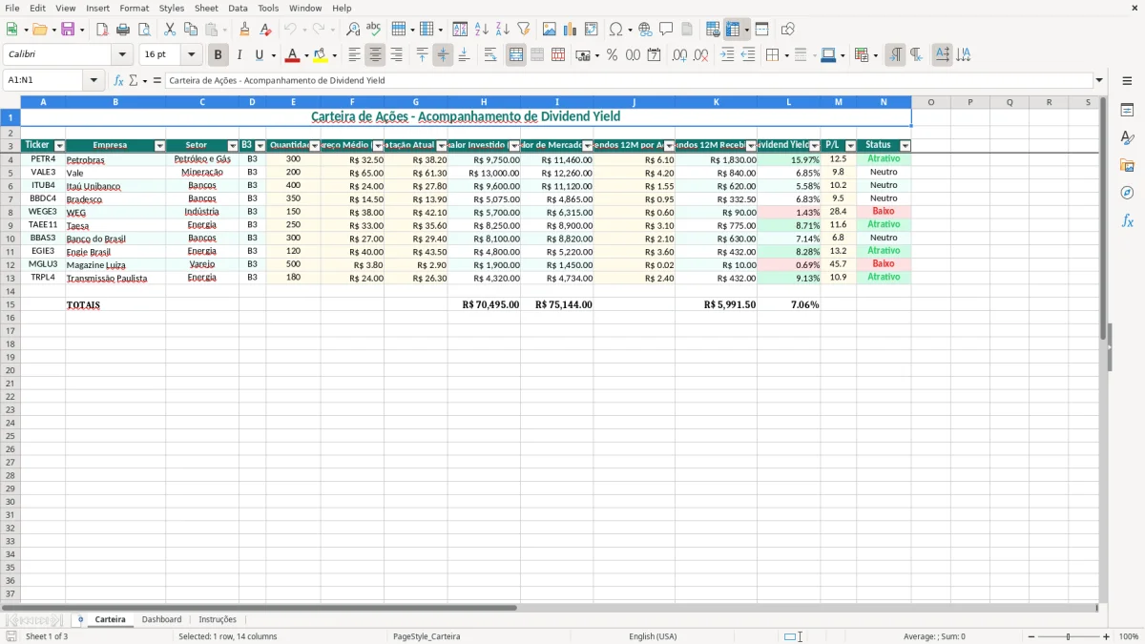Format as percent

pyautogui.click(x=613, y=55)
